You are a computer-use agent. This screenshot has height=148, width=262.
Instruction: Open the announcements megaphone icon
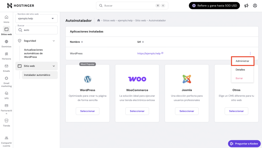point(246,5)
